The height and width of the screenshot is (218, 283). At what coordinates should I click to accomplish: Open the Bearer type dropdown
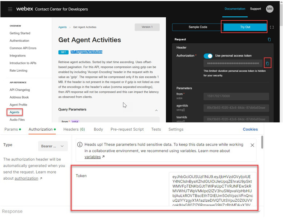pyautogui.click(x=53, y=146)
